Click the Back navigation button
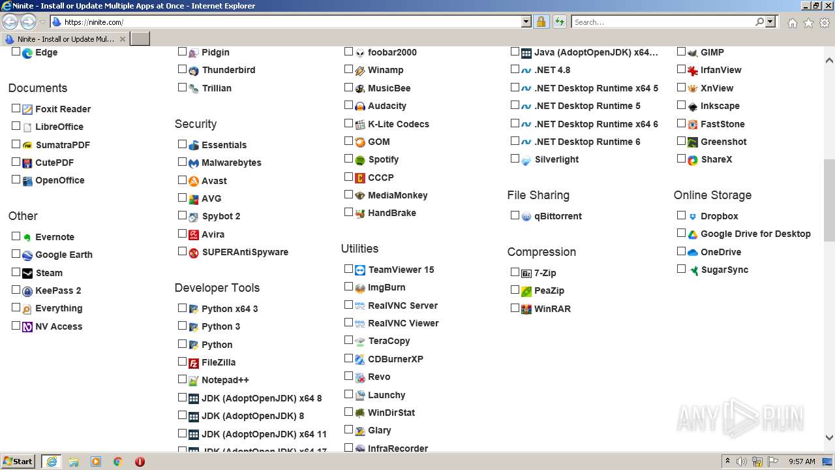This screenshot has height=470, width=835. point(10,22)
